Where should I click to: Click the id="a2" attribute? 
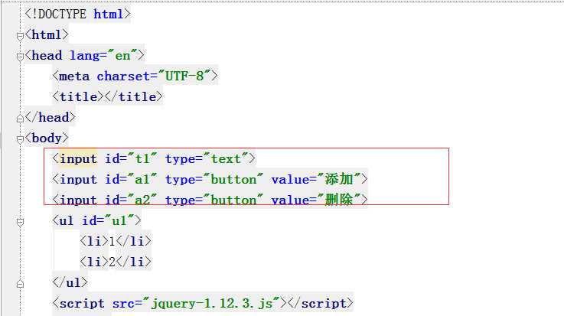click(x=131, y=200)
